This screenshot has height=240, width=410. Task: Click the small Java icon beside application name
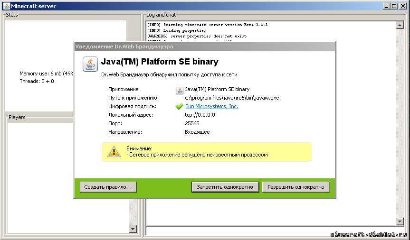179,90
